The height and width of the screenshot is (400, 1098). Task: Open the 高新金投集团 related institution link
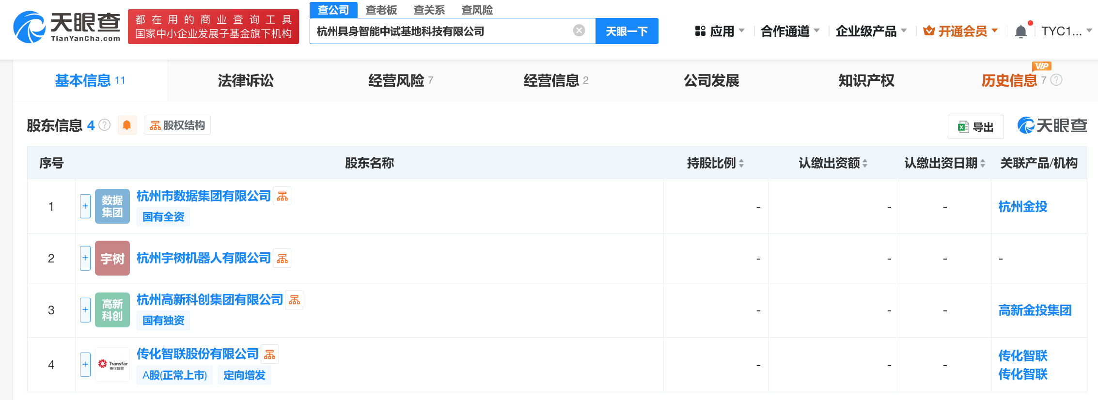(1035, 310)
